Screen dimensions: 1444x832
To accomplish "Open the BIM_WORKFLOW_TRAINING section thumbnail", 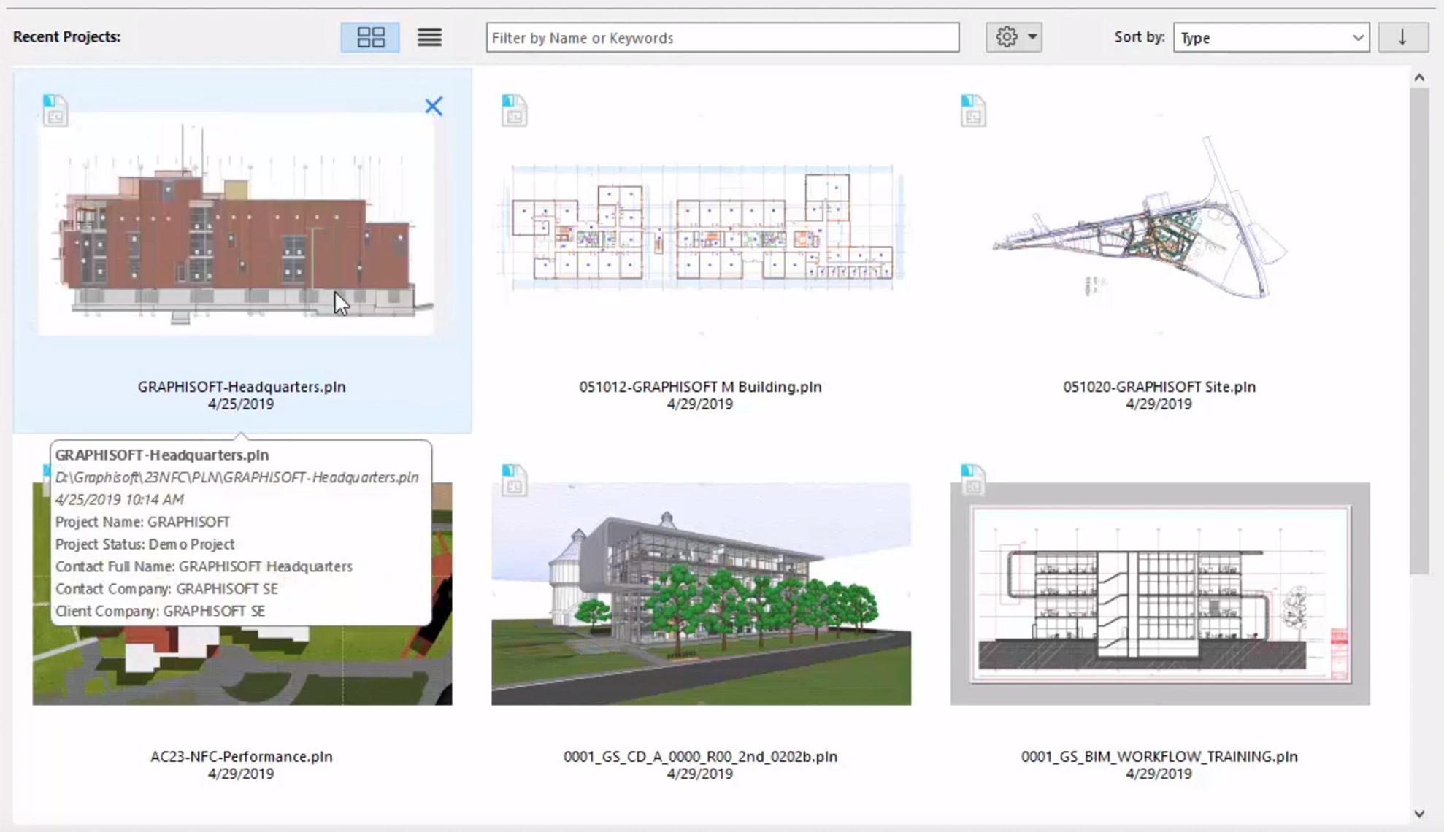I will (1160, 593).
